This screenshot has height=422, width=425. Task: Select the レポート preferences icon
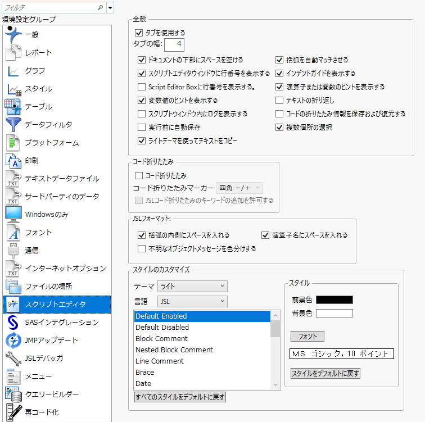(x=13, y=53)
